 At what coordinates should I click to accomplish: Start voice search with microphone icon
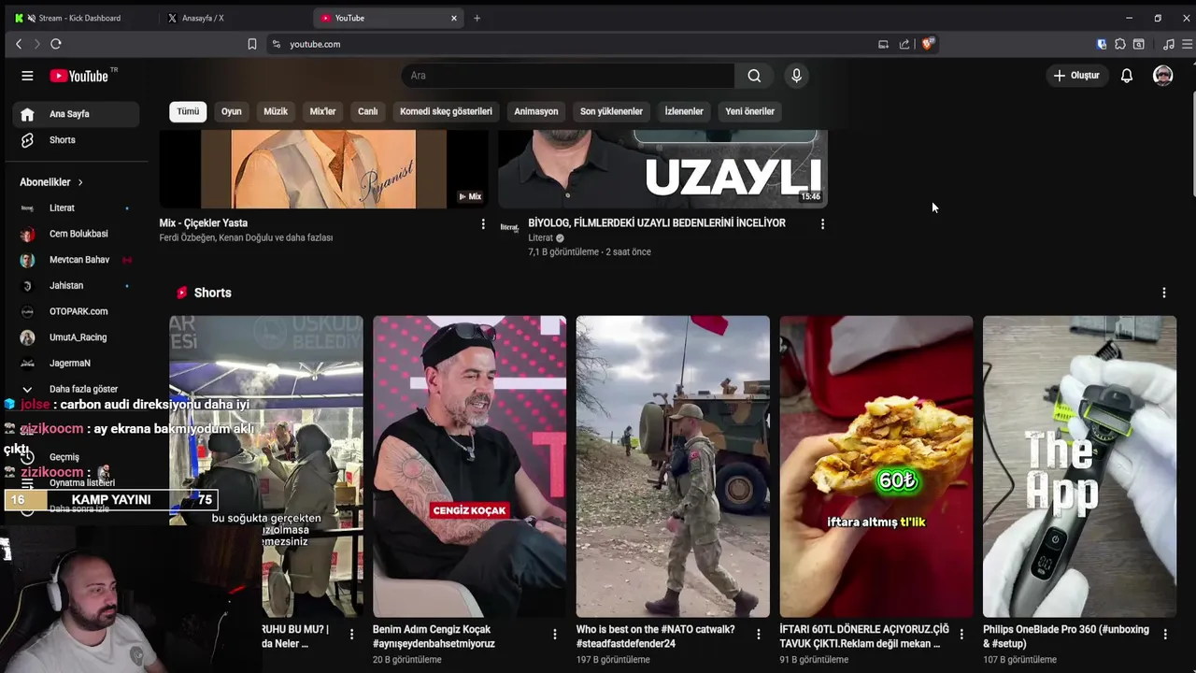click(796, 76)
